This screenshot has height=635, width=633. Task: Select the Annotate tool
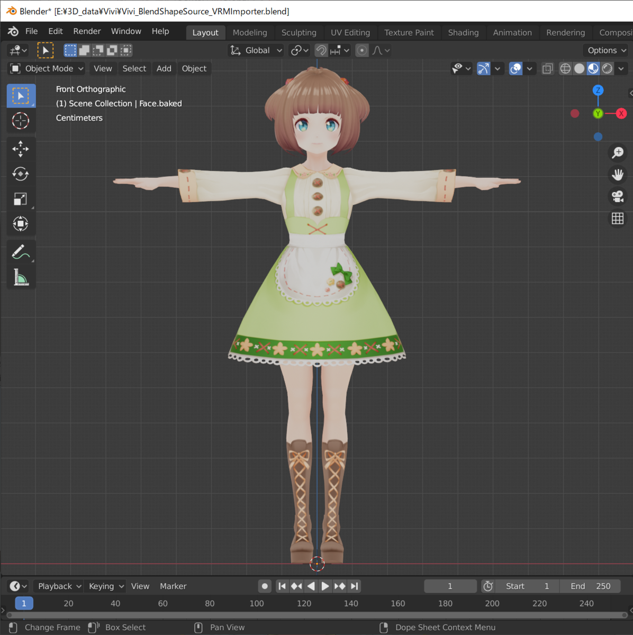pos(21,252)
